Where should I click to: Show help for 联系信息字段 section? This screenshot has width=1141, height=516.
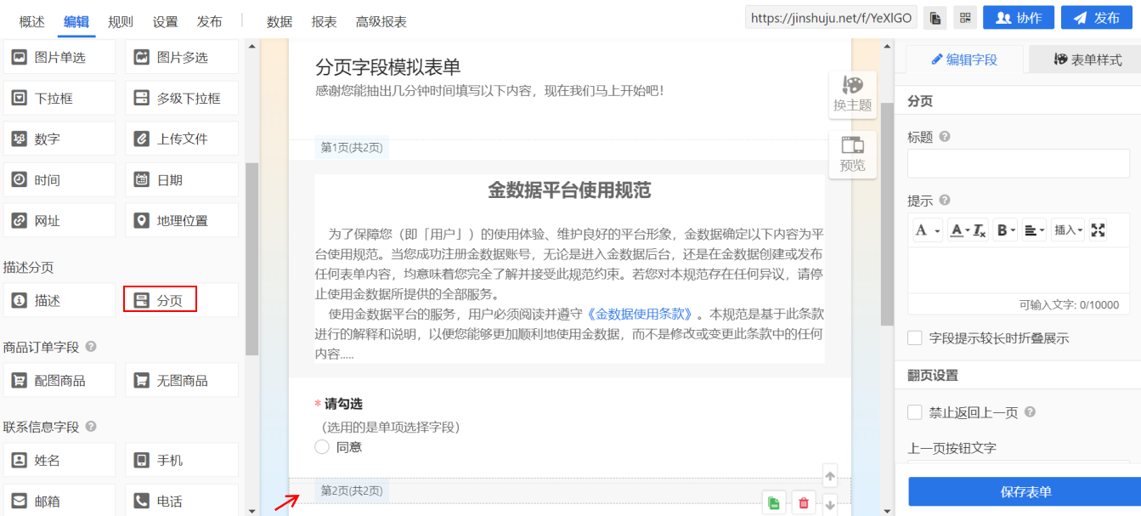click(x=91, y=427)
